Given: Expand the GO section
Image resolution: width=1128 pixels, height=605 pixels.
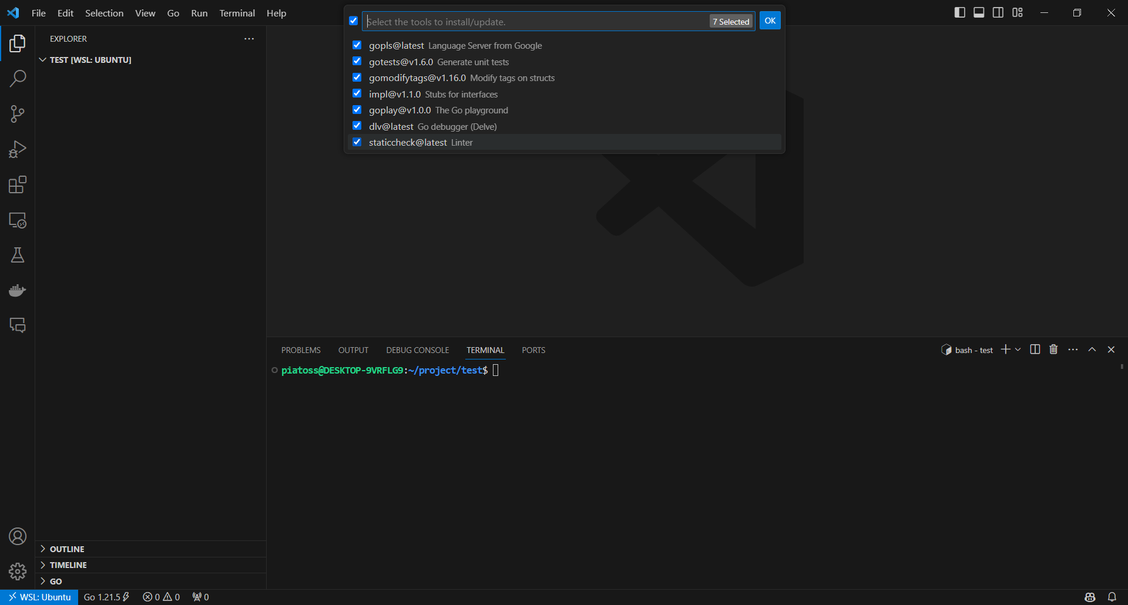Looking at the screenshot, I should (x=150, y=582).
